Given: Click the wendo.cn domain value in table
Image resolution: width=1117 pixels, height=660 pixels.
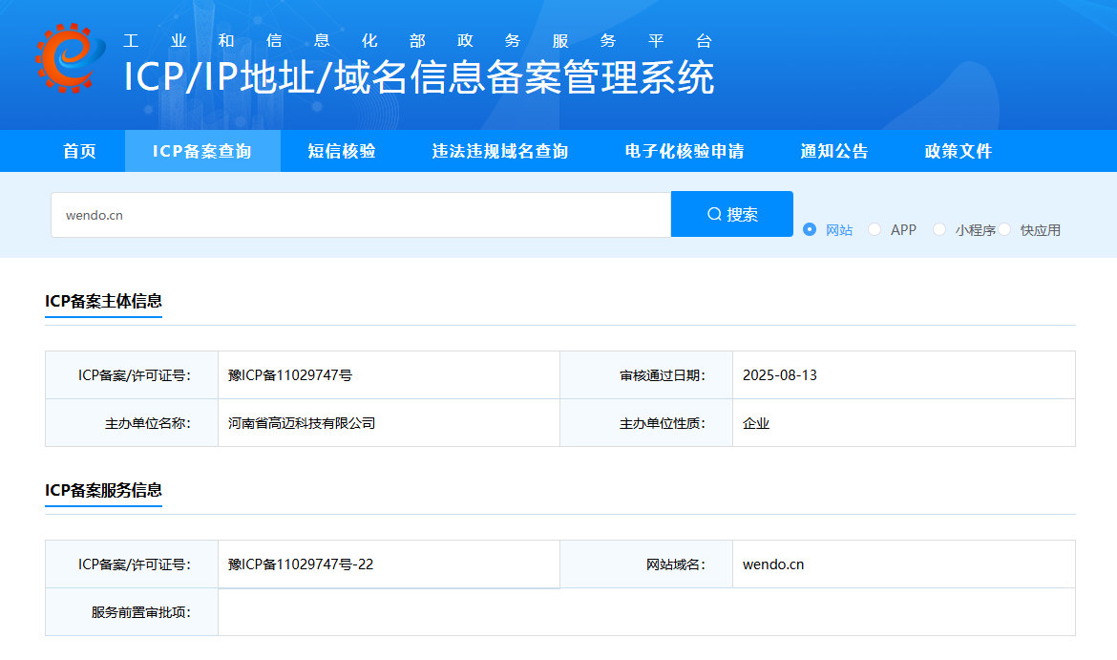Looking at the screenshot, I should coord(773,564).
